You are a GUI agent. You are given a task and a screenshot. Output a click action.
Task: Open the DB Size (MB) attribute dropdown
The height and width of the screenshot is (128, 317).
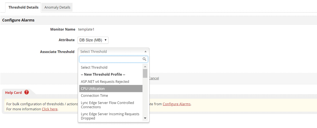pyautogui.click(x=93, y=40)
